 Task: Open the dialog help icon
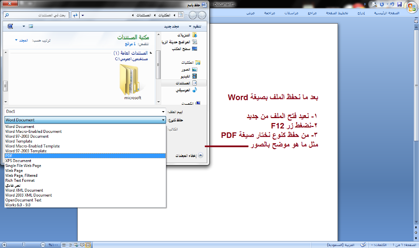point(10,26)
